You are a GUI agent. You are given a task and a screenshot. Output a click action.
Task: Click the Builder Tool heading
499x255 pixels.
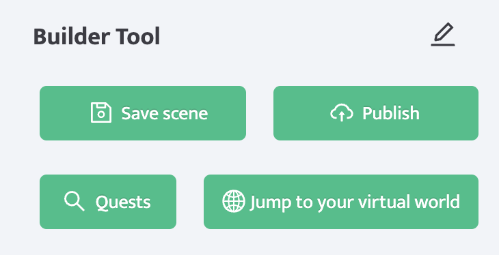pos(96,37)
